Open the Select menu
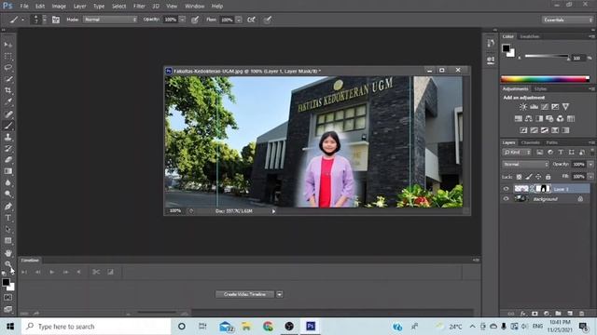The image size is (597, 335). (118, 7)
